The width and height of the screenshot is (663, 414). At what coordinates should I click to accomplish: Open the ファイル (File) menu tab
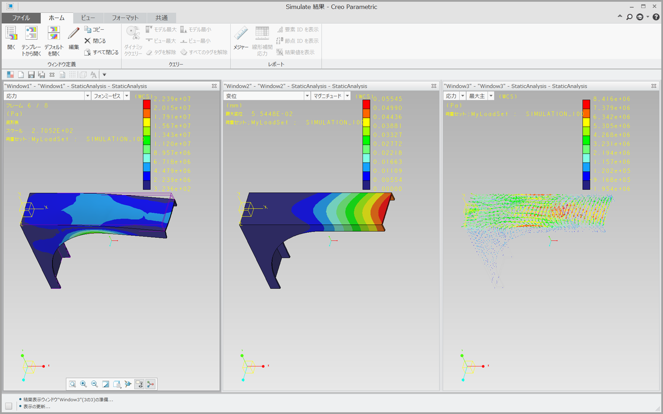[x=21, y=18]
